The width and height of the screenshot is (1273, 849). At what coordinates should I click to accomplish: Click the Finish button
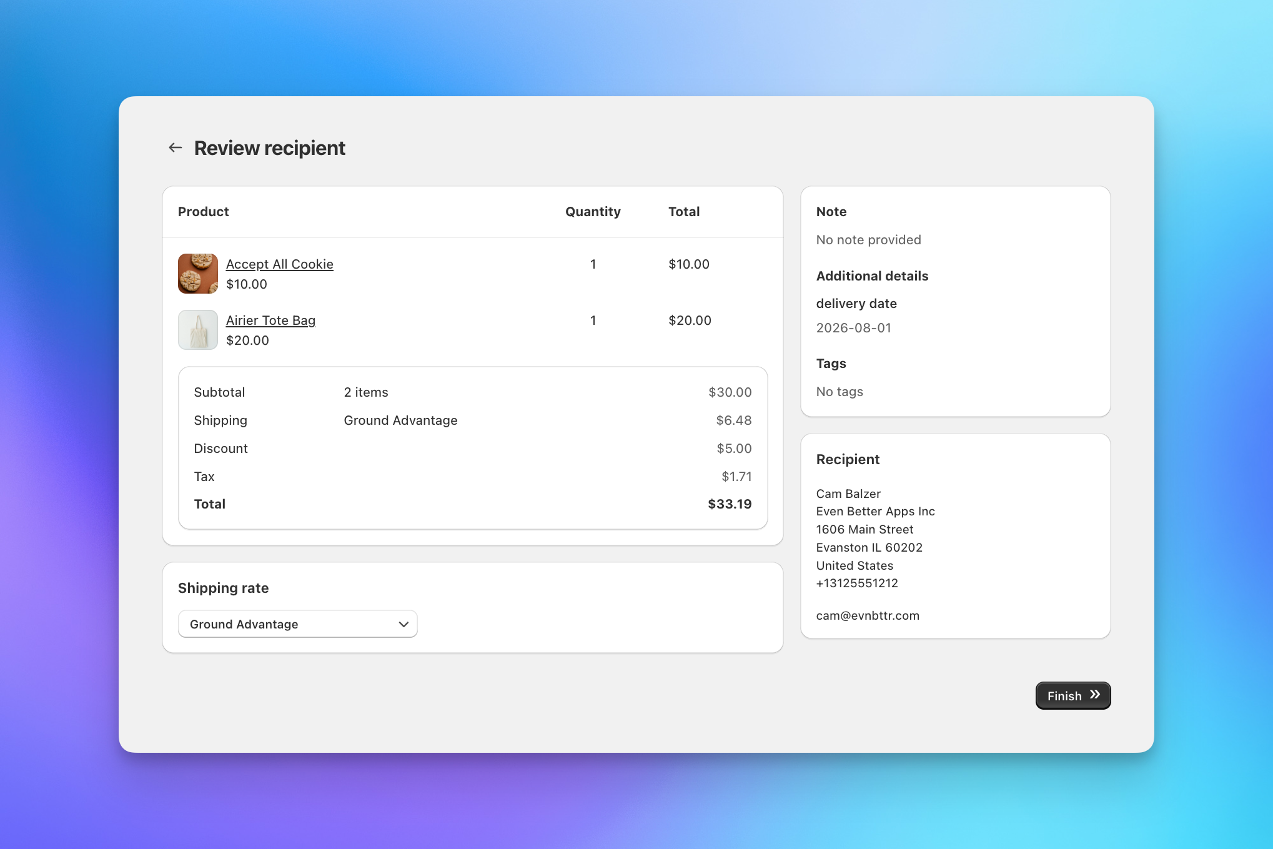pyautogui.click(x=1073, y=696)
